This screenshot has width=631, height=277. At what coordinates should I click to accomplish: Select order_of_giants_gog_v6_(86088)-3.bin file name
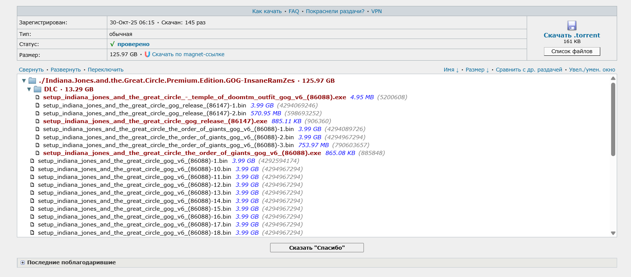point(168,145)
